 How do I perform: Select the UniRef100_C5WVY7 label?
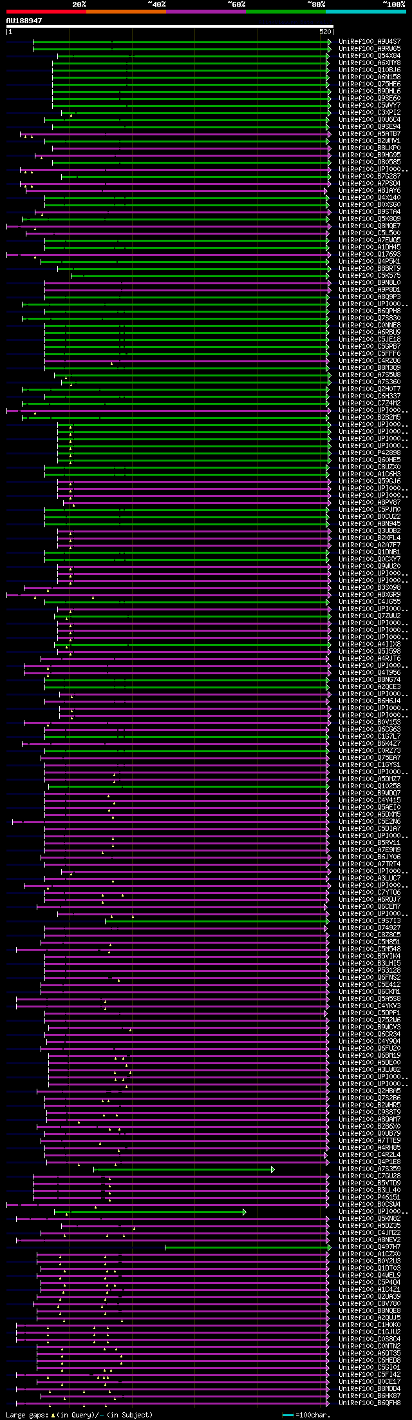[x=370, y=105]
